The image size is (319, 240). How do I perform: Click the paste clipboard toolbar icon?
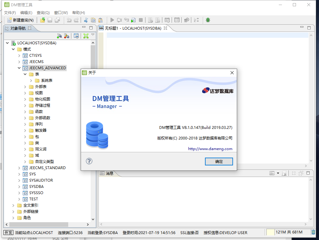tap(101, 20)
